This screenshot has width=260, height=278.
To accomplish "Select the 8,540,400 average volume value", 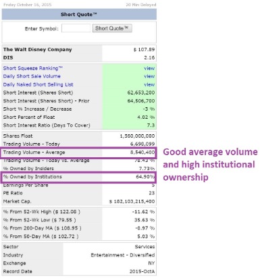I will tap(142, 152).
